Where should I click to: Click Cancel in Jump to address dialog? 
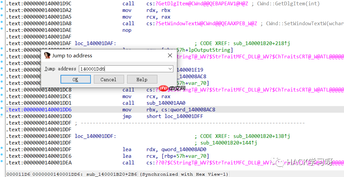coord(109,79)
